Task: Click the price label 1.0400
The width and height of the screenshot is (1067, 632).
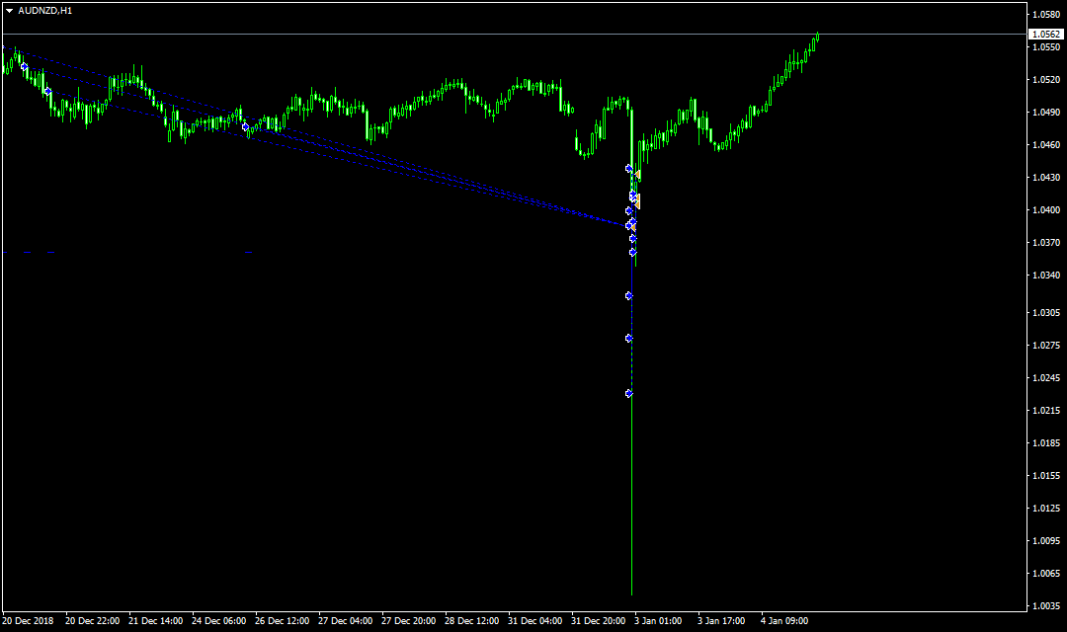Action: point(1046,210)
